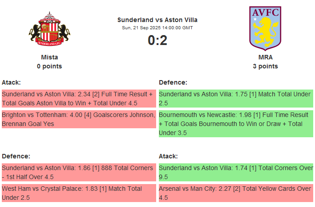Screen dimensions: 315x207
Task: Click Mista's top Atack section heading
Action: coord(11,82)
